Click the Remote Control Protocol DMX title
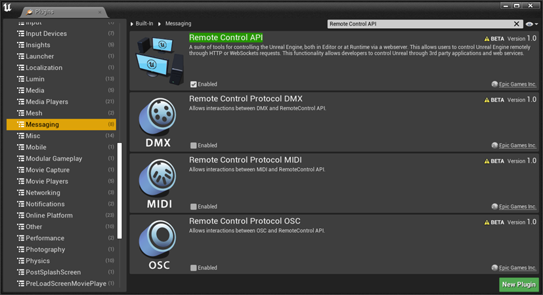Screen dimensions: 543x295 [x=246, y=98]
